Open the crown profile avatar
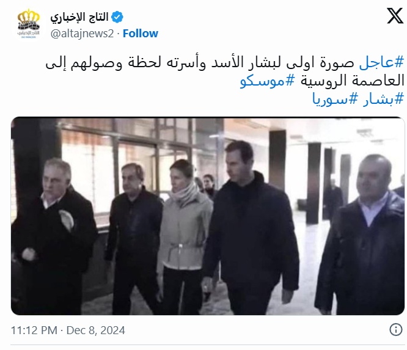Screen dimensions: 407x350 point(29,24)
